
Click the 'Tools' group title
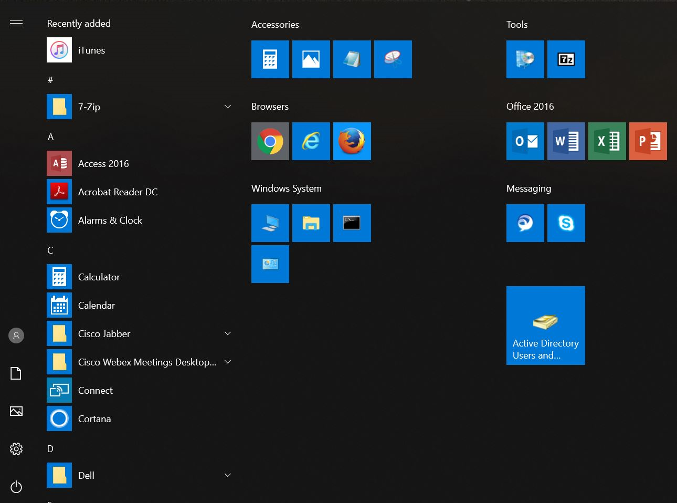point(517,25)
